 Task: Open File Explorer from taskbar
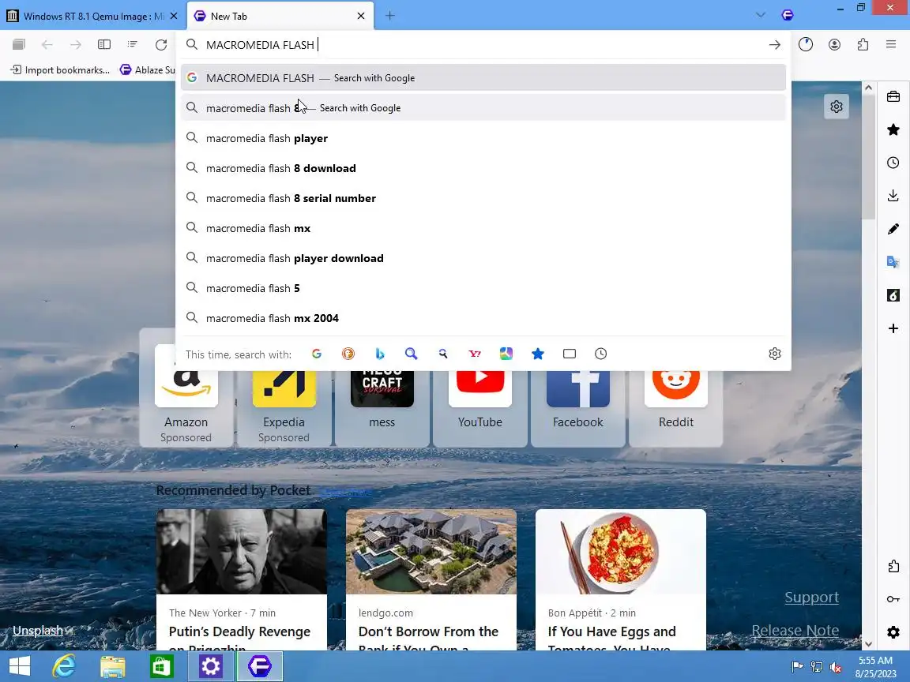pyautogui.click(x=113, y=666)
